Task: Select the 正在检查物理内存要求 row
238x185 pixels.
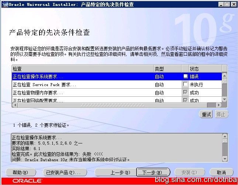Action: (x=83, y=93)
